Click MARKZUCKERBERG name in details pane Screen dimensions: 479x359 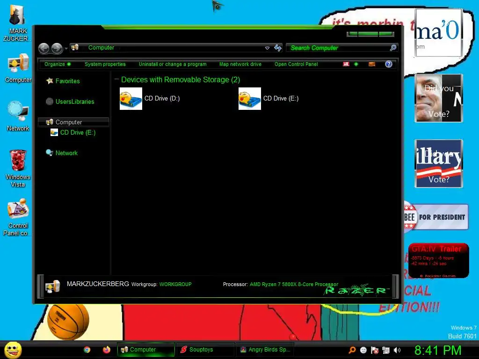(98, 284)
